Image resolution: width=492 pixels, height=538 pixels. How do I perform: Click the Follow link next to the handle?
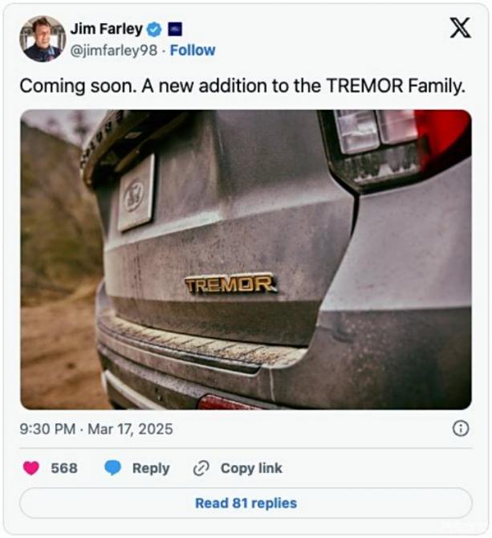pos(192,51)
